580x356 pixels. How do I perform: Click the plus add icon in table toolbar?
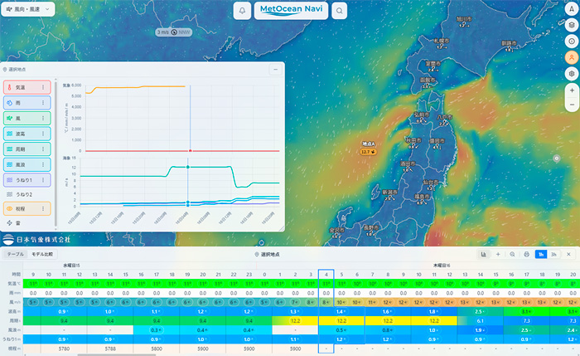498,254
